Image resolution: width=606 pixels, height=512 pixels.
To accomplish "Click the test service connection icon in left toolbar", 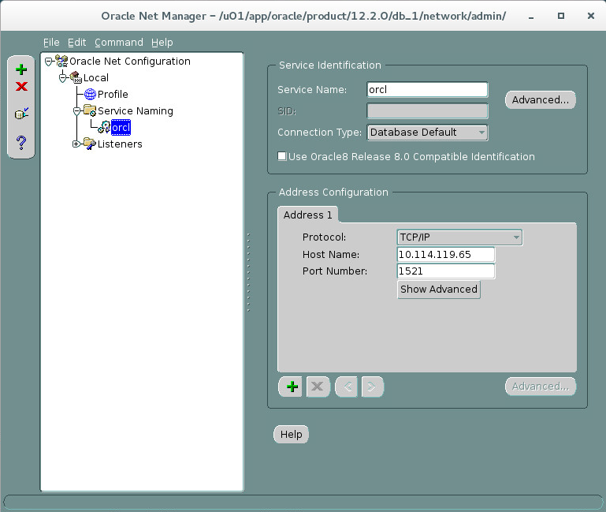I will pos(21,114).
